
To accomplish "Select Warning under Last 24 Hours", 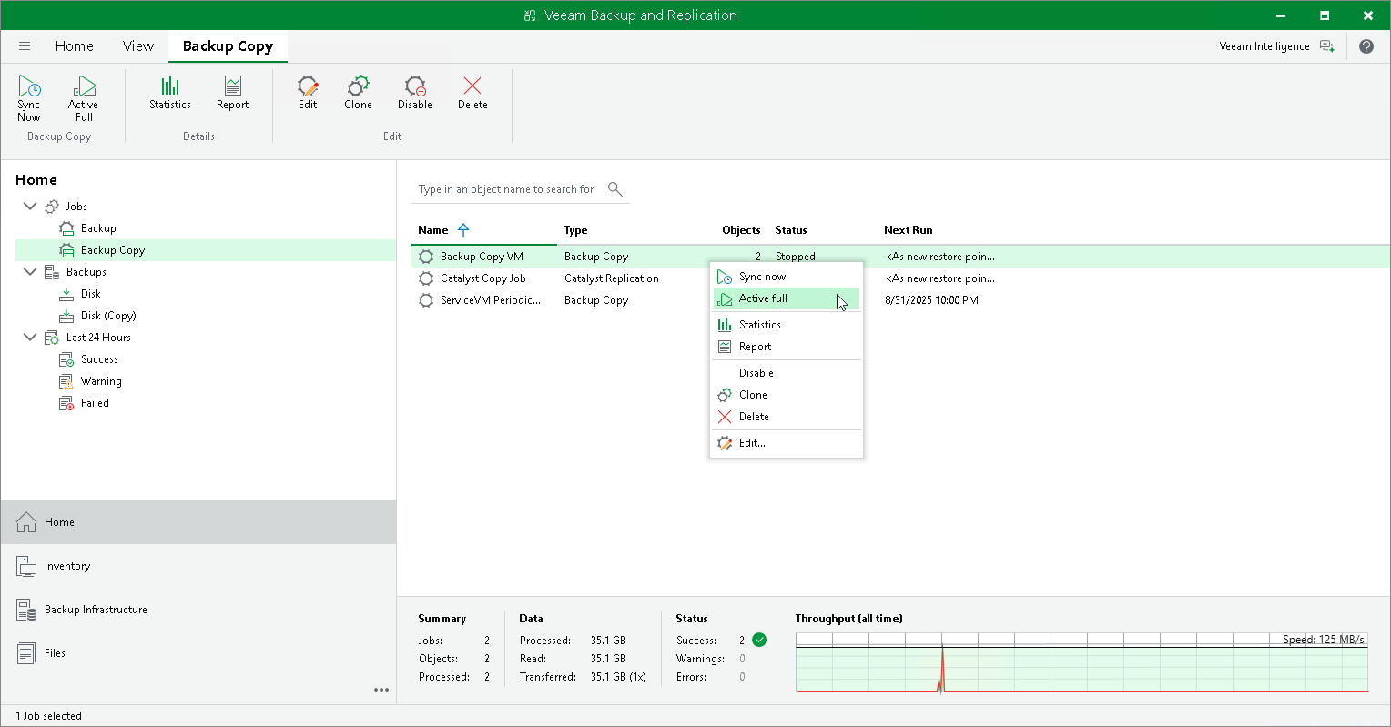I will tap(101, 381).
